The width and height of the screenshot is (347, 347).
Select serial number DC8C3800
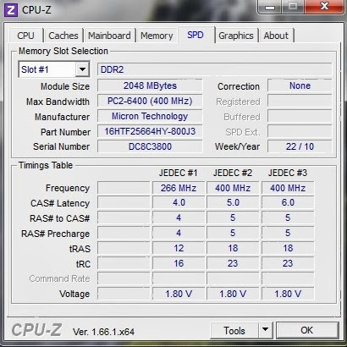[150, 146]
